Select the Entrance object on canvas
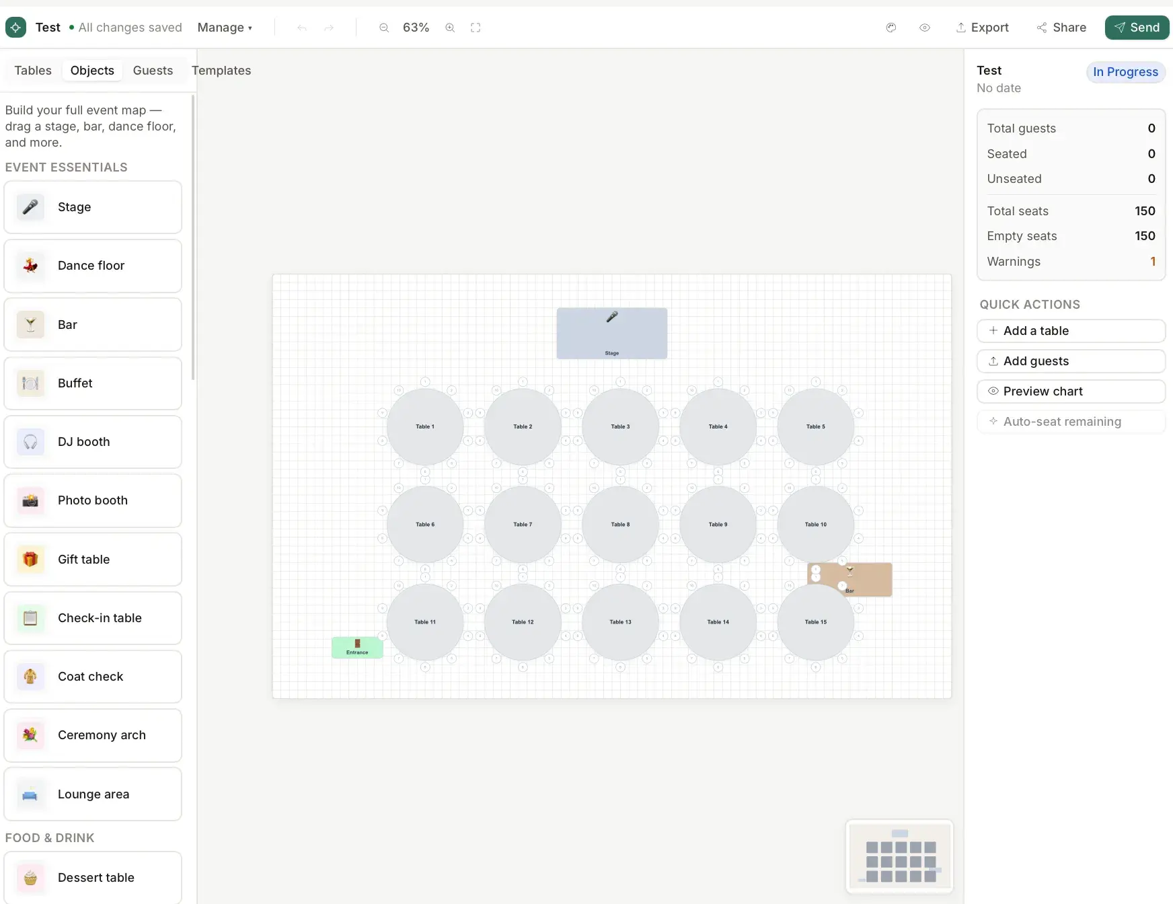This screenshot has width=1173, height=904. (357, 647)
